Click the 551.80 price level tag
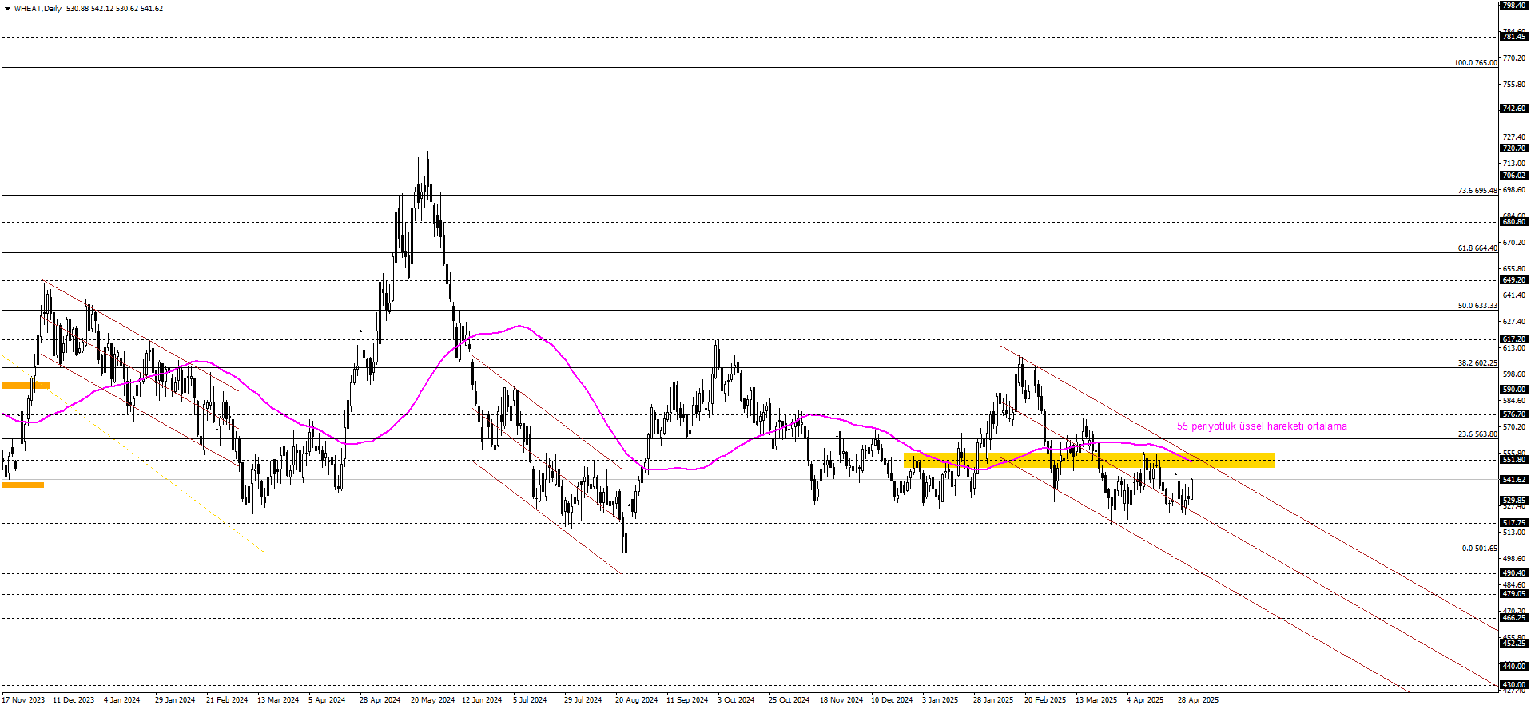The image size is (1531, 709). [1514, 460]
